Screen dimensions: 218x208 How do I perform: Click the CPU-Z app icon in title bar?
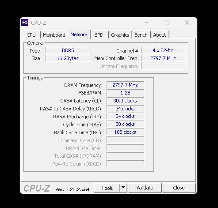tap(25, 23)
